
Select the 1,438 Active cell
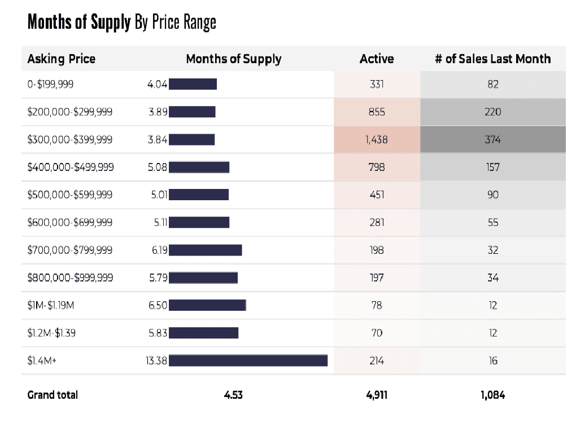coord(377,139)
